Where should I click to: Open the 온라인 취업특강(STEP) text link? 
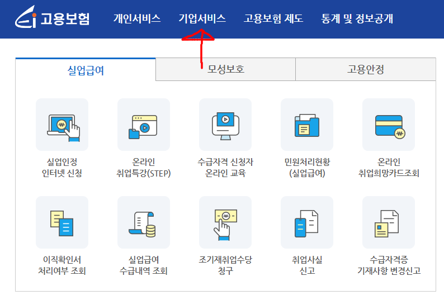[144, 167]
